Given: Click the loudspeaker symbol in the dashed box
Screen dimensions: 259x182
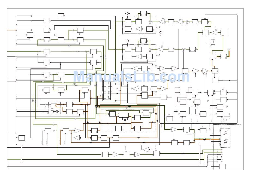Looking at the screenshot, I should click(226, 132).
